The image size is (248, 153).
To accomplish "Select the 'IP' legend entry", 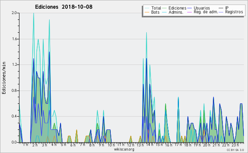I will 227,8.
